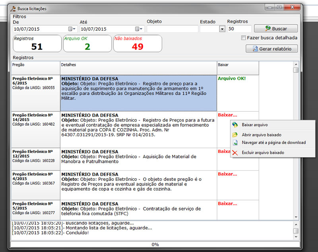Click the gavel icon in the title bar

[13, 8]
